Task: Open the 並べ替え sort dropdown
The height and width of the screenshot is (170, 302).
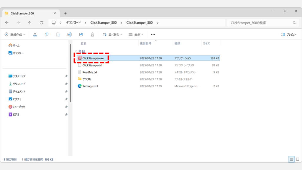Action: point(112,35)
